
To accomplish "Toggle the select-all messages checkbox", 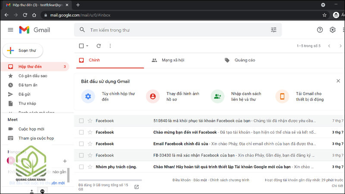I will pyautogui.click(x=82, y=46).
